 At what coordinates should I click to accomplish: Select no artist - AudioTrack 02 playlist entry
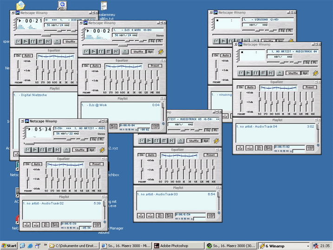coord(62,203)
